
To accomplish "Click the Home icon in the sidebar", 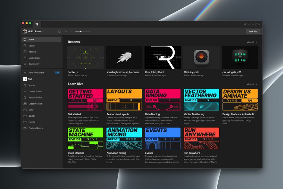I will coord(25,40).
